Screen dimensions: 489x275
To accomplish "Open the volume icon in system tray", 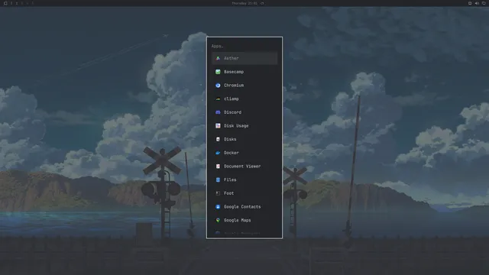I will coord(477,3).
